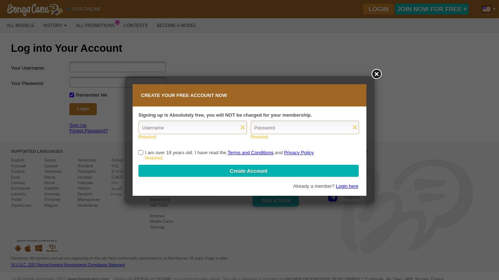This screenshot has width=499, height=280.
Task: Expand the History menu dropdown
Action: click(x=55, y=26)
